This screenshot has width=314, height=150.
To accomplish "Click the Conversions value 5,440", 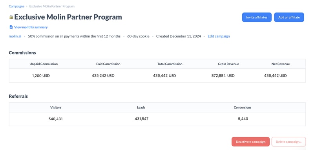I will tap(243, 119).
